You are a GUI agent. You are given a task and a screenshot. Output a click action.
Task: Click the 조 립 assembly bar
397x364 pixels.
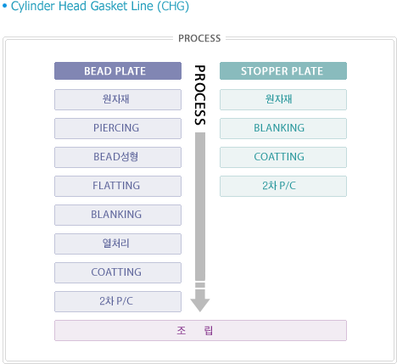(x=200, y=330)
